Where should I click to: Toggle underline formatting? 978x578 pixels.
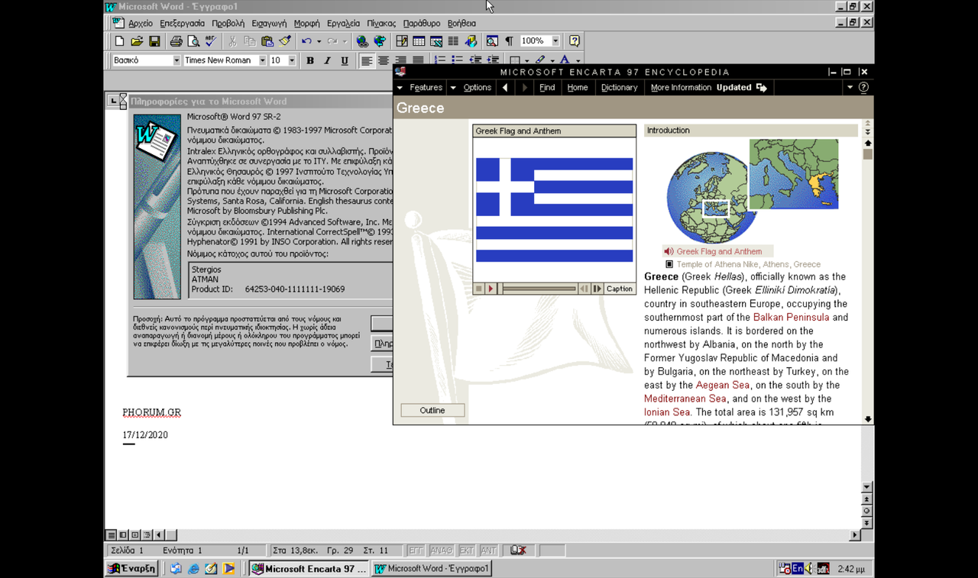coord(344,60)
